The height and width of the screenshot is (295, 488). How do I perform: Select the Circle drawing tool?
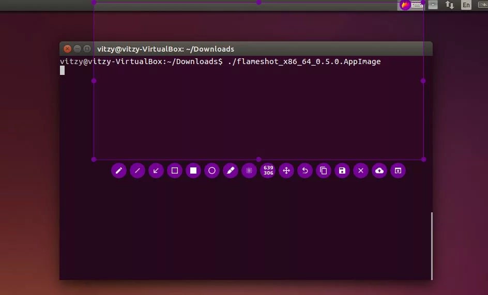(x=212, y=170)
